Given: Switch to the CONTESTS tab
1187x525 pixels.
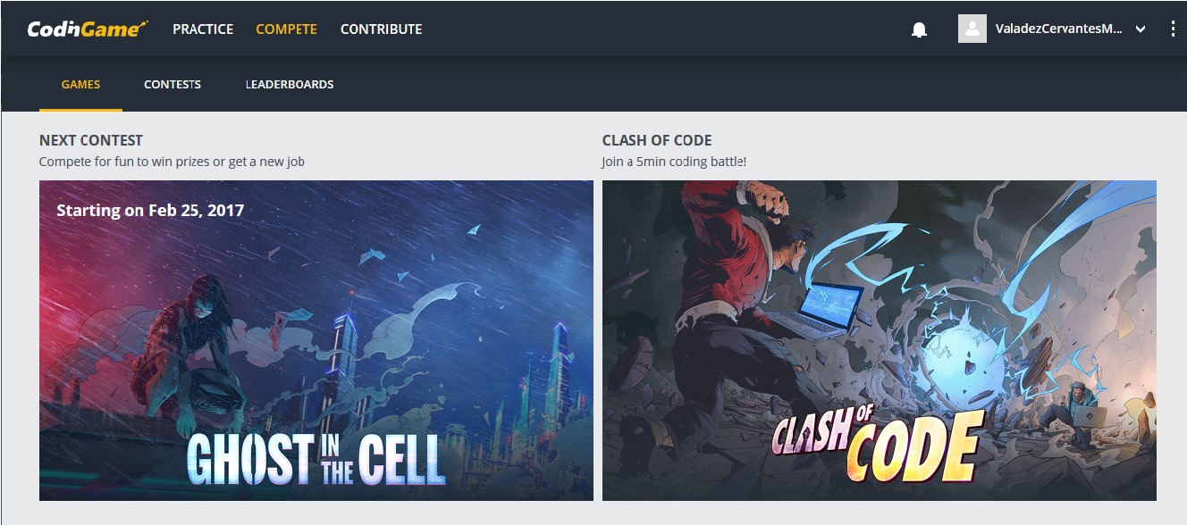Looking at the screenshot, I should tap(173, 85).
